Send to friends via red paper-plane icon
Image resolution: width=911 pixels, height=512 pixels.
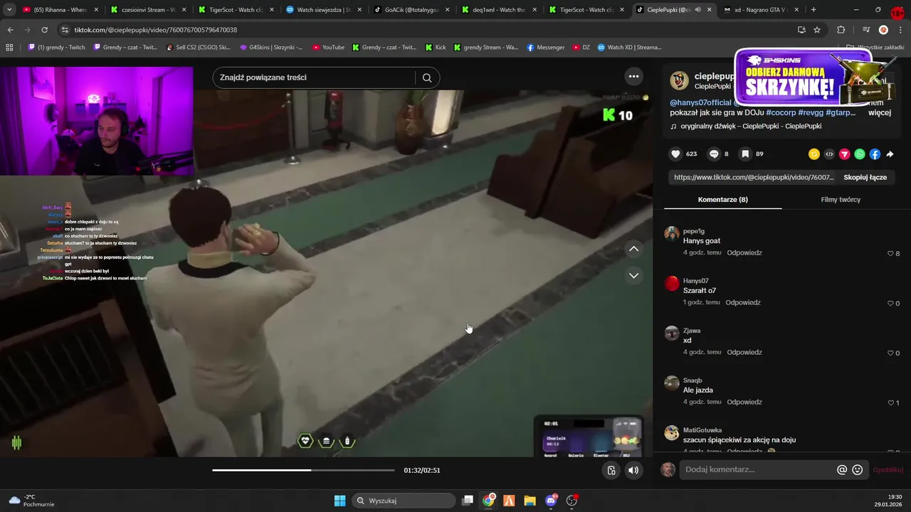(845, 154)
